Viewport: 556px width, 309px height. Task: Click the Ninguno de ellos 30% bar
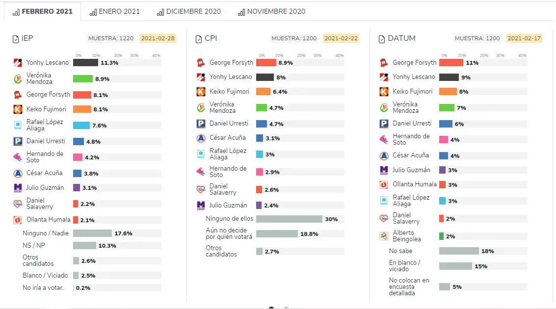click(289, 219)
